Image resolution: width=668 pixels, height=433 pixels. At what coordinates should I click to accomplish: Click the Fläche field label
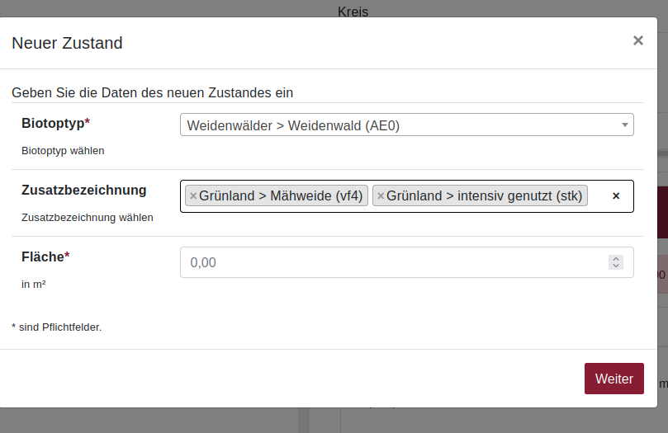tap(45, 257)
